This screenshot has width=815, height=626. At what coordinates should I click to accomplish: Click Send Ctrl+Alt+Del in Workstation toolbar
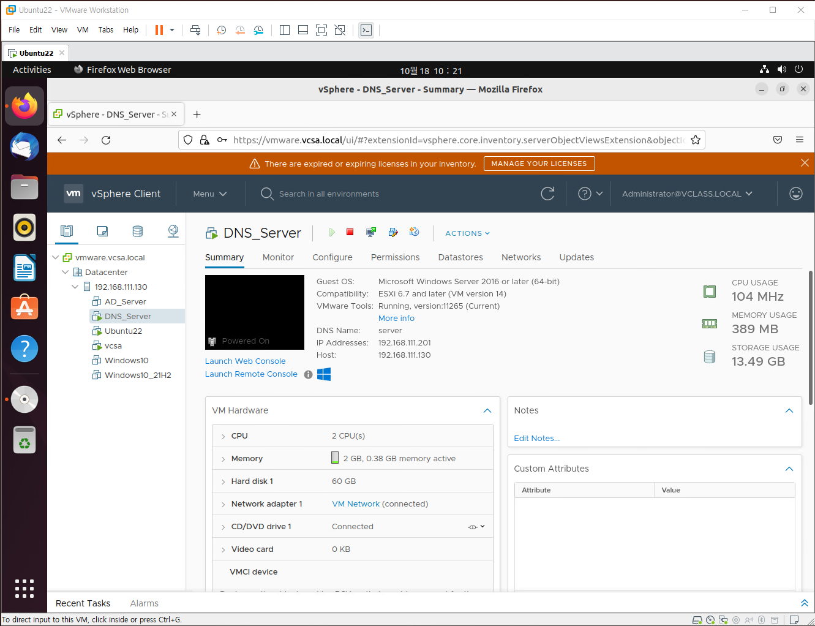coord(195,30)
